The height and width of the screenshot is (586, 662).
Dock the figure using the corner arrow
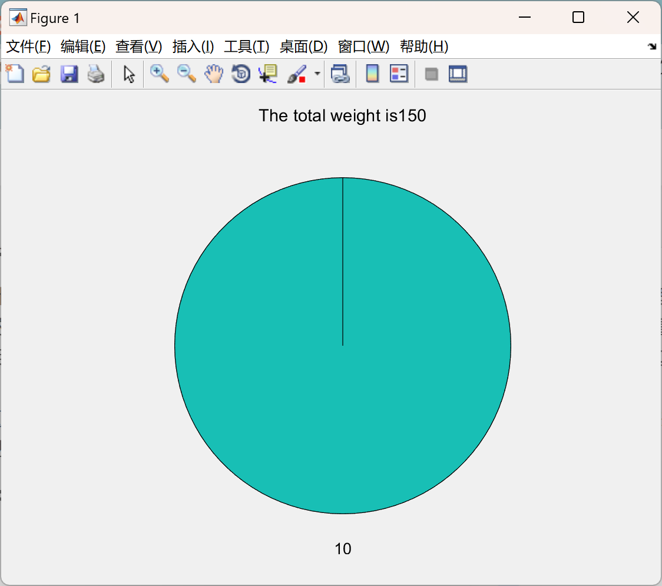[x=652, y=47]
